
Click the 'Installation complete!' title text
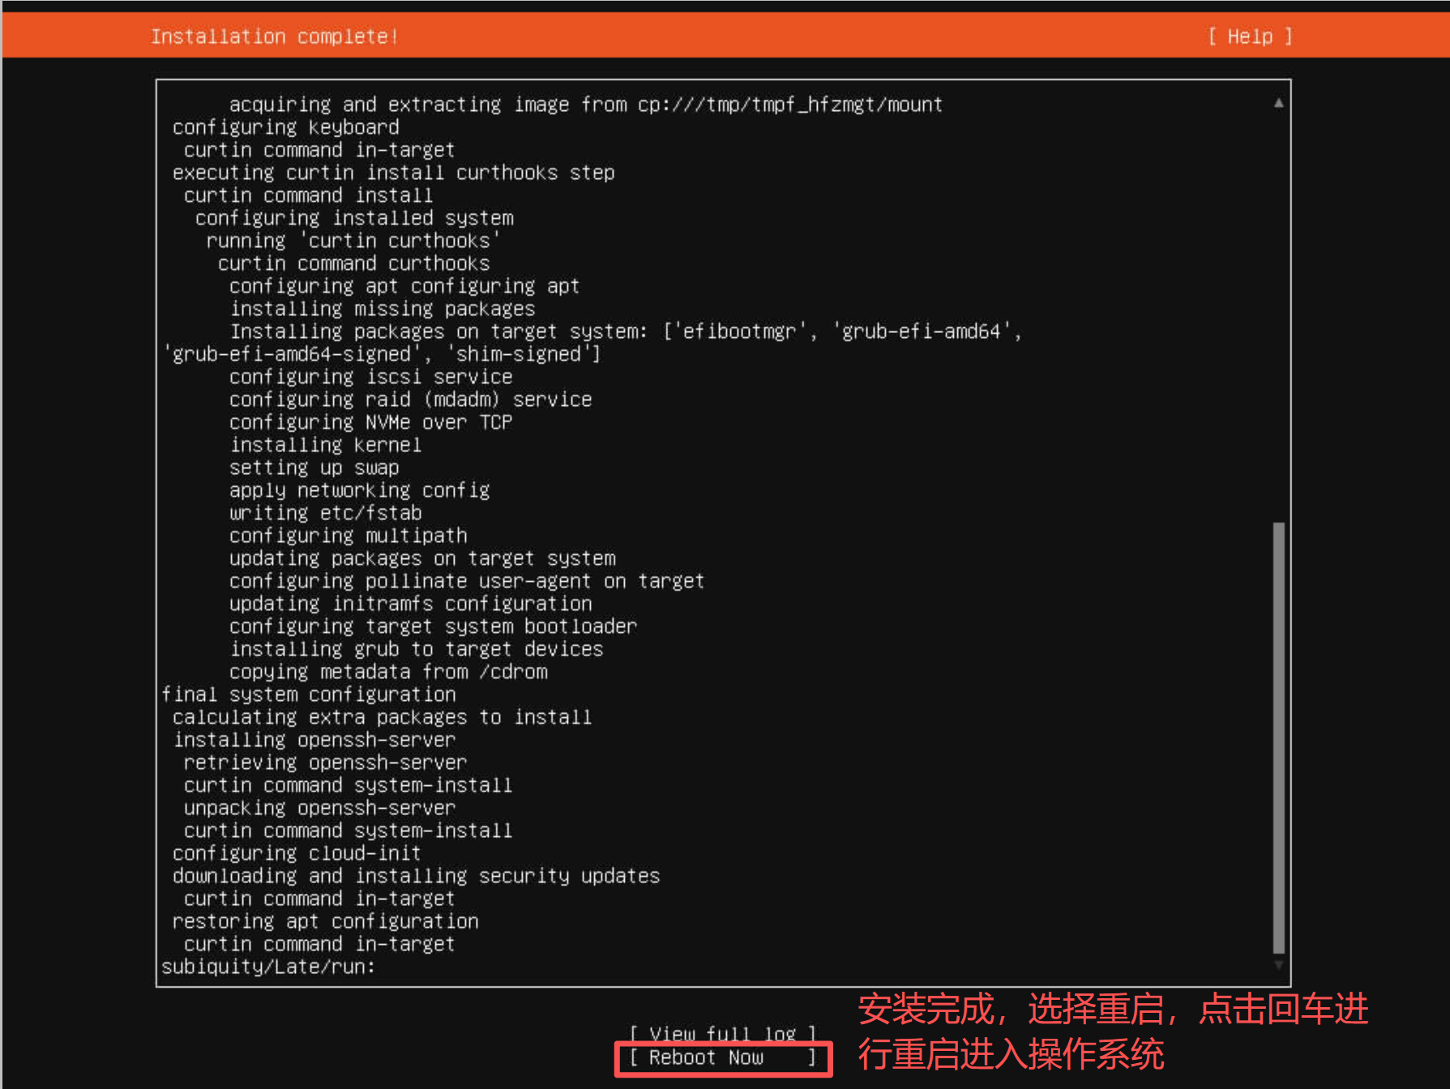[x=274, y=36]
